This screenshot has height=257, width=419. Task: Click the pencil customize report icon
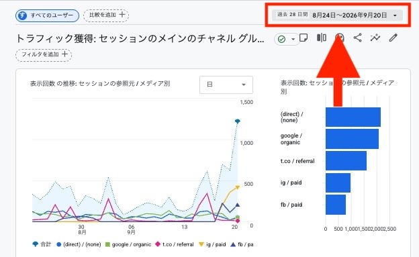pyautogui.click(x=393, y=38)
